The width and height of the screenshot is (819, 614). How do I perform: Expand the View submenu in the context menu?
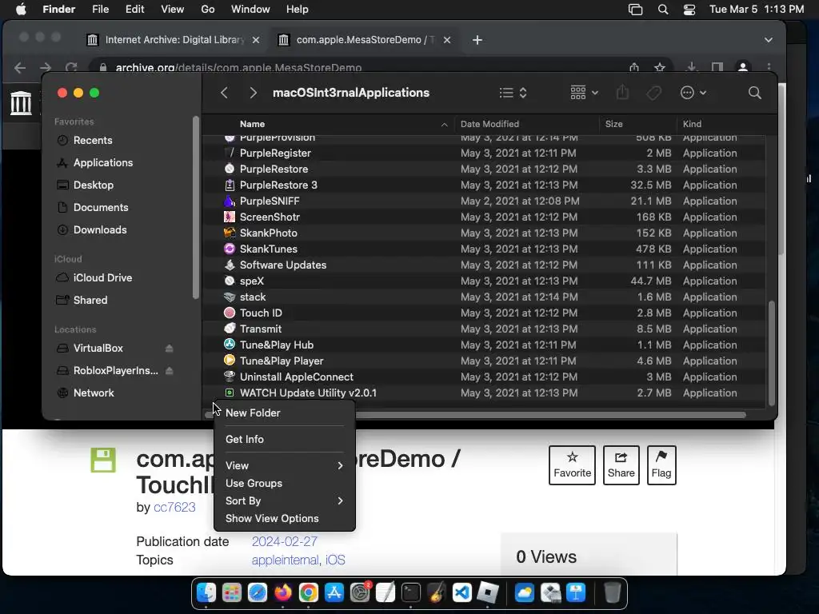coord(285,465)
